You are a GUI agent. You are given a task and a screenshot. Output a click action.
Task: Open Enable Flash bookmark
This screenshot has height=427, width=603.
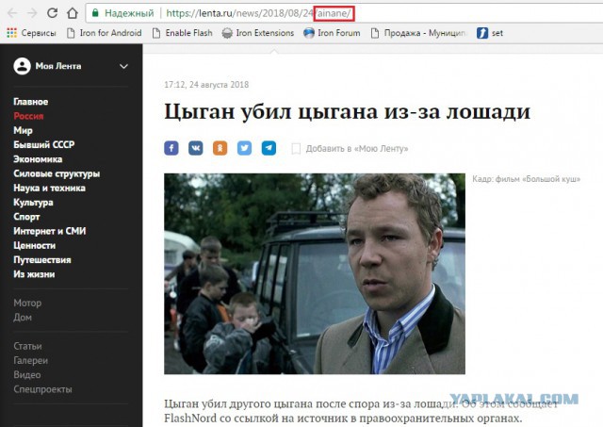tap(183, 33)
